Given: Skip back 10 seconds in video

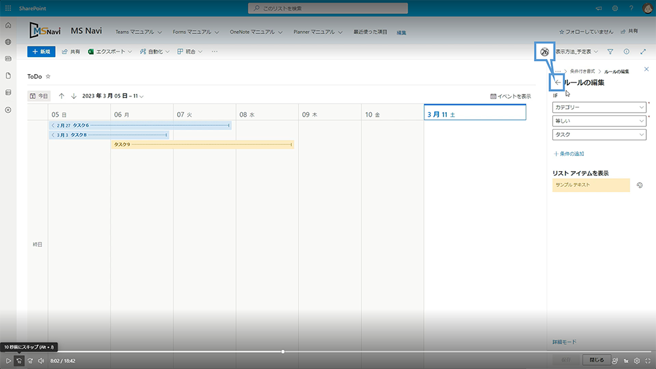Looking at the screenshot, I should click(19, 360).
